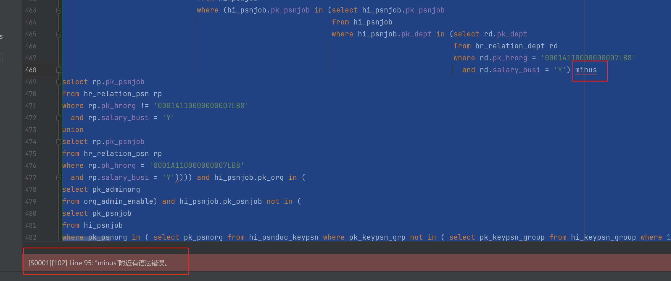
Task: Click 'hr_relation_psn' on line 475
Action: click(116, 154)
